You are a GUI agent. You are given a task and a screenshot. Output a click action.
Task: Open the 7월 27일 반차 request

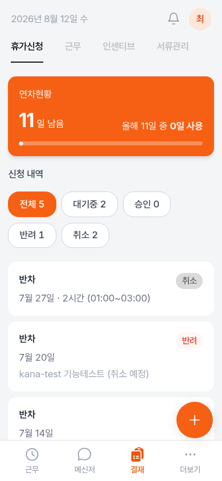111,289
